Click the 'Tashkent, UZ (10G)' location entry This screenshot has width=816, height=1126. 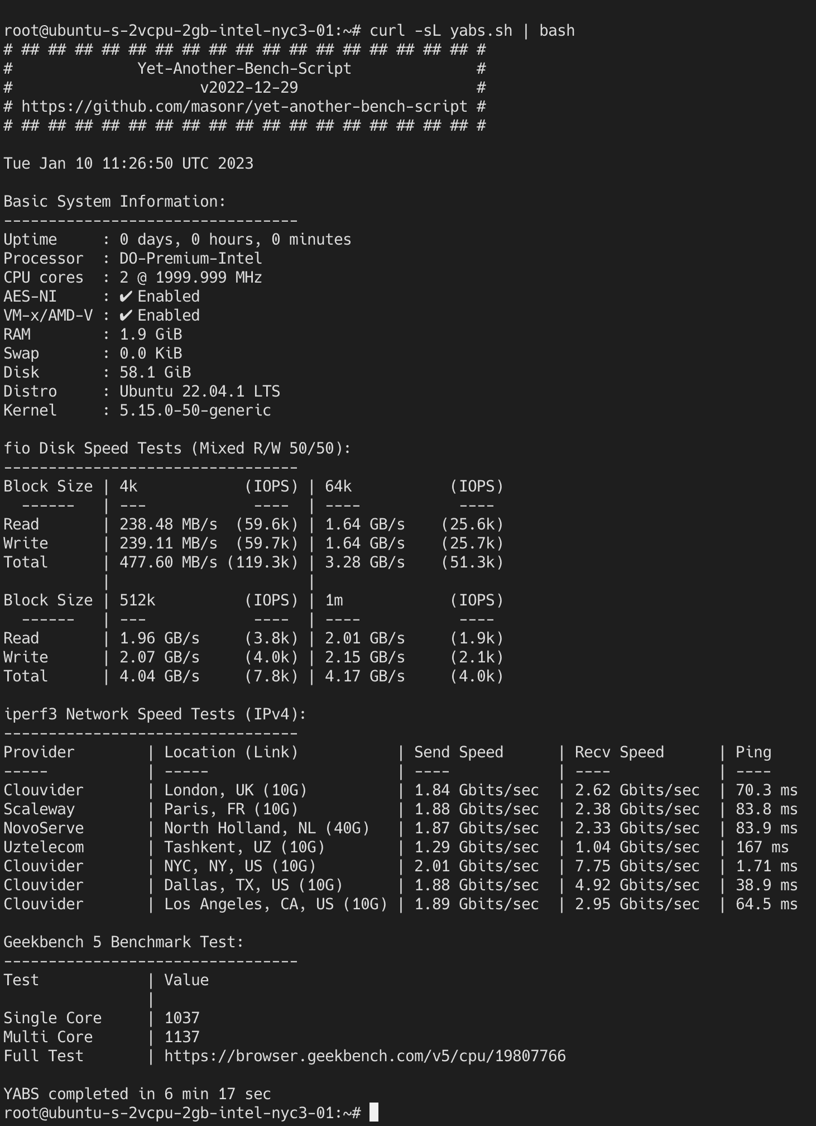pyautogui.click(x=244, y=847)
